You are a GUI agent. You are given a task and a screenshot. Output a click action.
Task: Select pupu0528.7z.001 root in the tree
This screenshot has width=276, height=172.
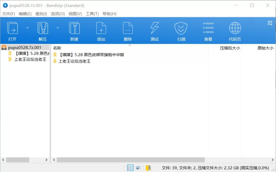pos(25,48)
